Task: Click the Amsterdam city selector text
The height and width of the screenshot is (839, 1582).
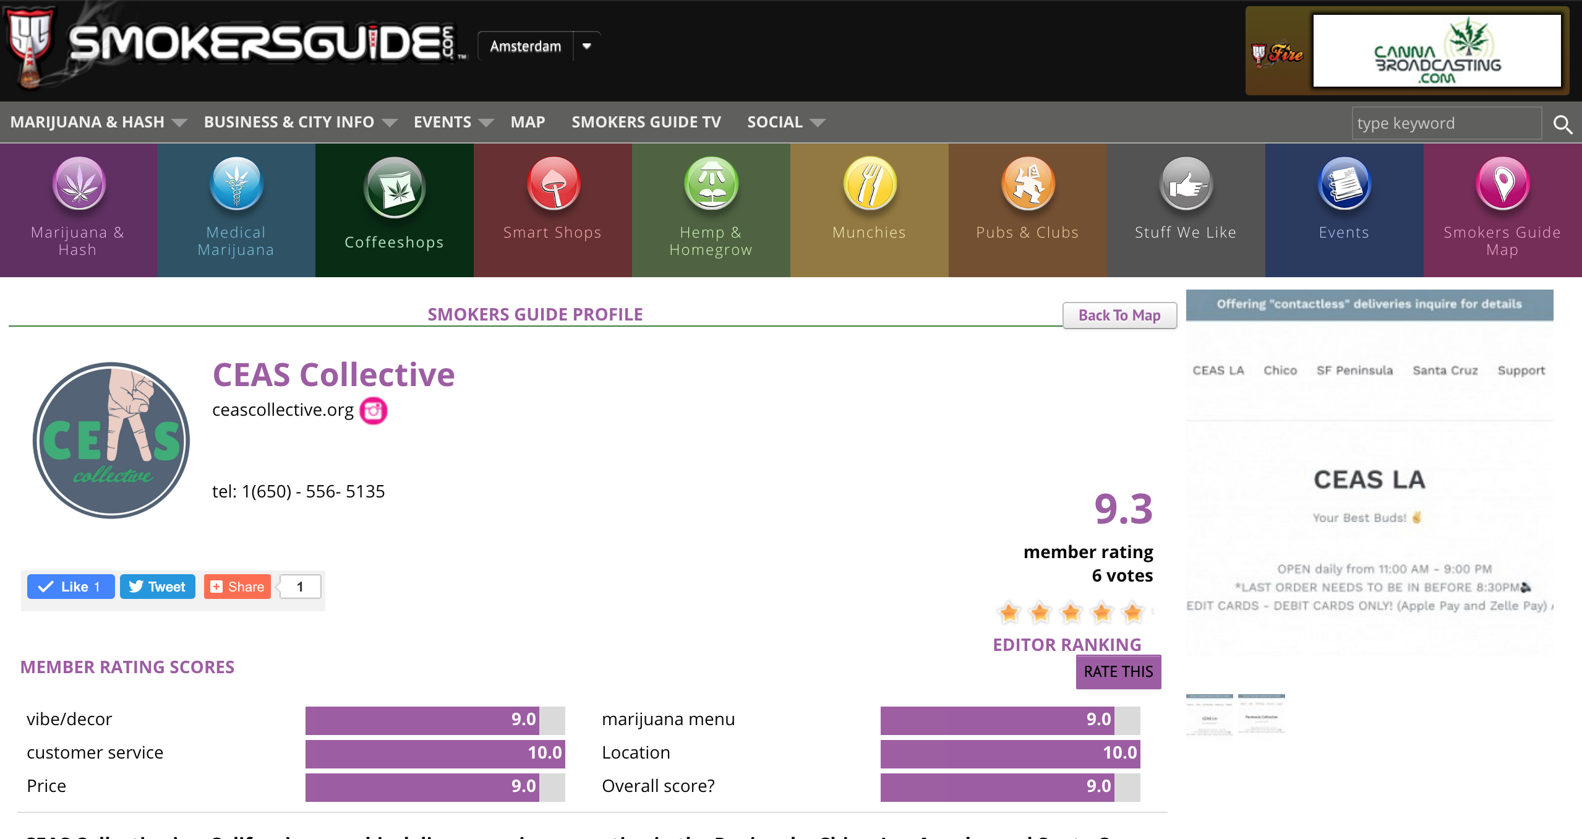Action: click(526, 46)
